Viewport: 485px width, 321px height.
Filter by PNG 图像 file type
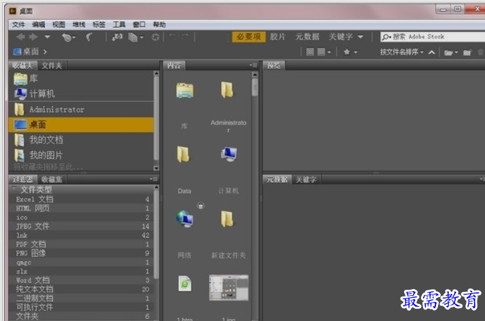[x=82, y=253]
